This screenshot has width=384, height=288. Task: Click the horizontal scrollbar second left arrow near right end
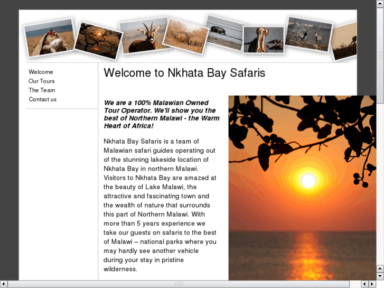365,284
